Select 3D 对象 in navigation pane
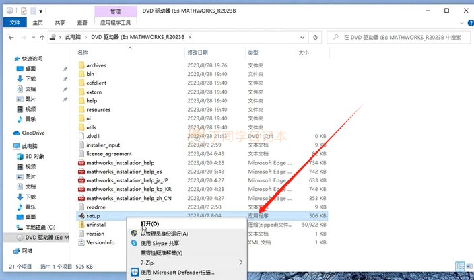Viewport: 474px width, 280px height. coord(34,156)
